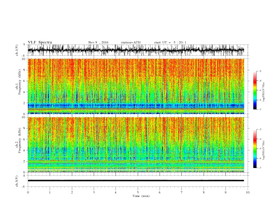Click the "-3" tick on lower color bar
279x216 pixels.
click(260, 130)
